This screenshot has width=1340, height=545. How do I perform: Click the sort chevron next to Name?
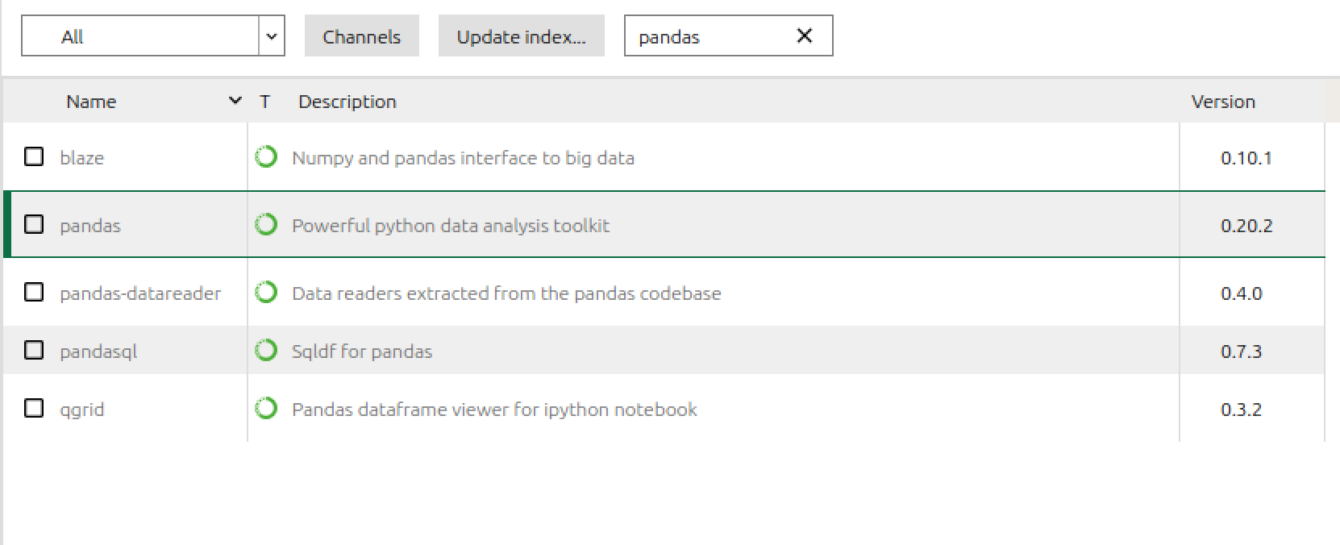click(x=235, y=101)
